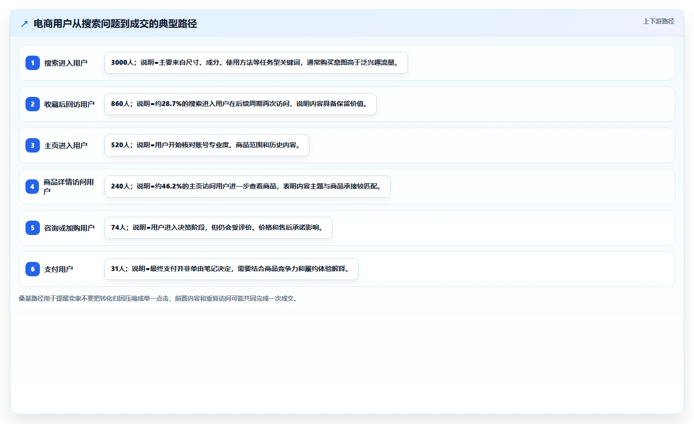Open the 74人 description box
The height and width of the screenshot is (424, 694).
pos(218,228)
